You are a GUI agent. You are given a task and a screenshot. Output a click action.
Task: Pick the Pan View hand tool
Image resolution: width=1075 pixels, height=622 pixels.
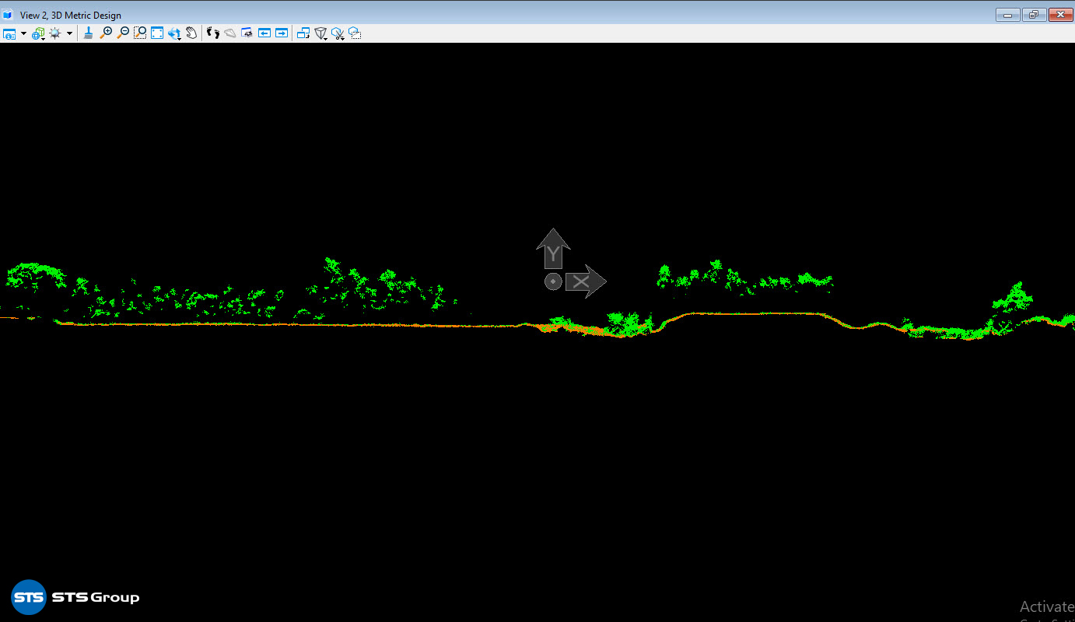click(x=191, y=33)
